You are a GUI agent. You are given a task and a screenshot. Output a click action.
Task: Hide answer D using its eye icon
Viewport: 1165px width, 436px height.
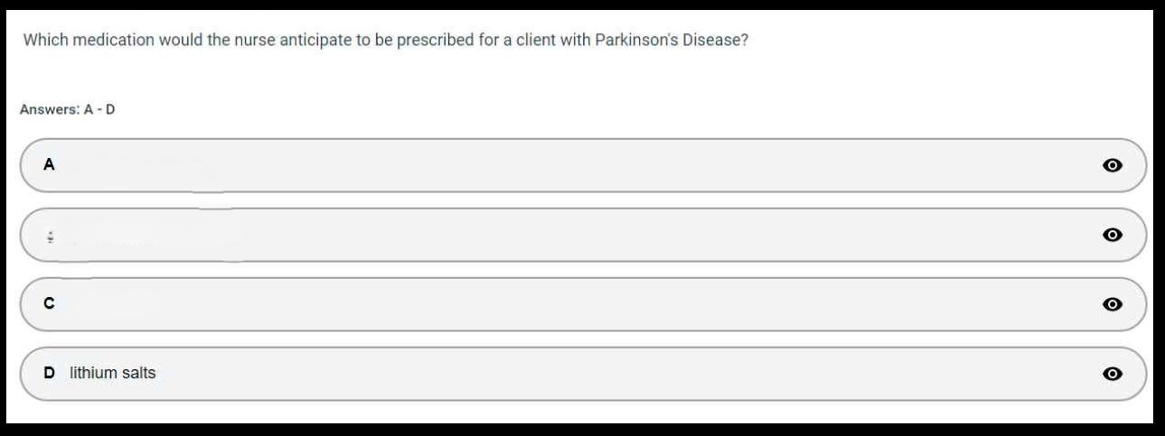1113,374
